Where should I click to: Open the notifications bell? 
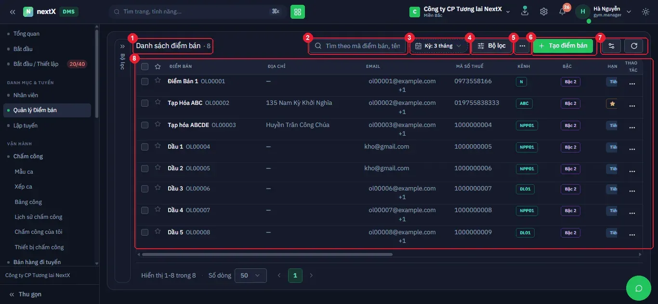coord(562,12)
